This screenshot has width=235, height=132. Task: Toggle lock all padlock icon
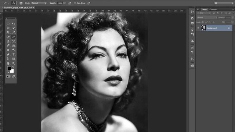pyautogui.click(x=213, y=22)
